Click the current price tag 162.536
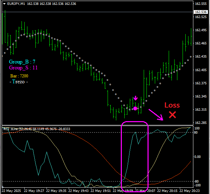This screenshot has width=210, height=194. pyautogui.click(x=201, y=12)
